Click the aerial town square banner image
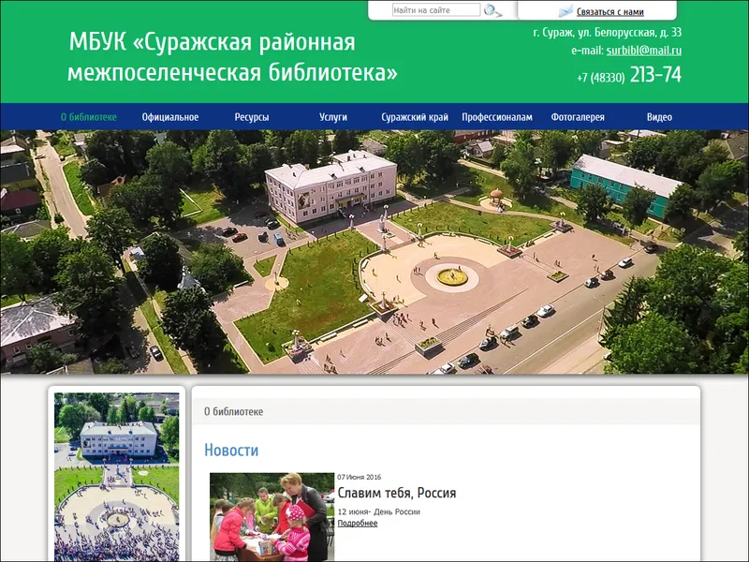This screenshot has width=749, height=562. [x=374, y=252]
